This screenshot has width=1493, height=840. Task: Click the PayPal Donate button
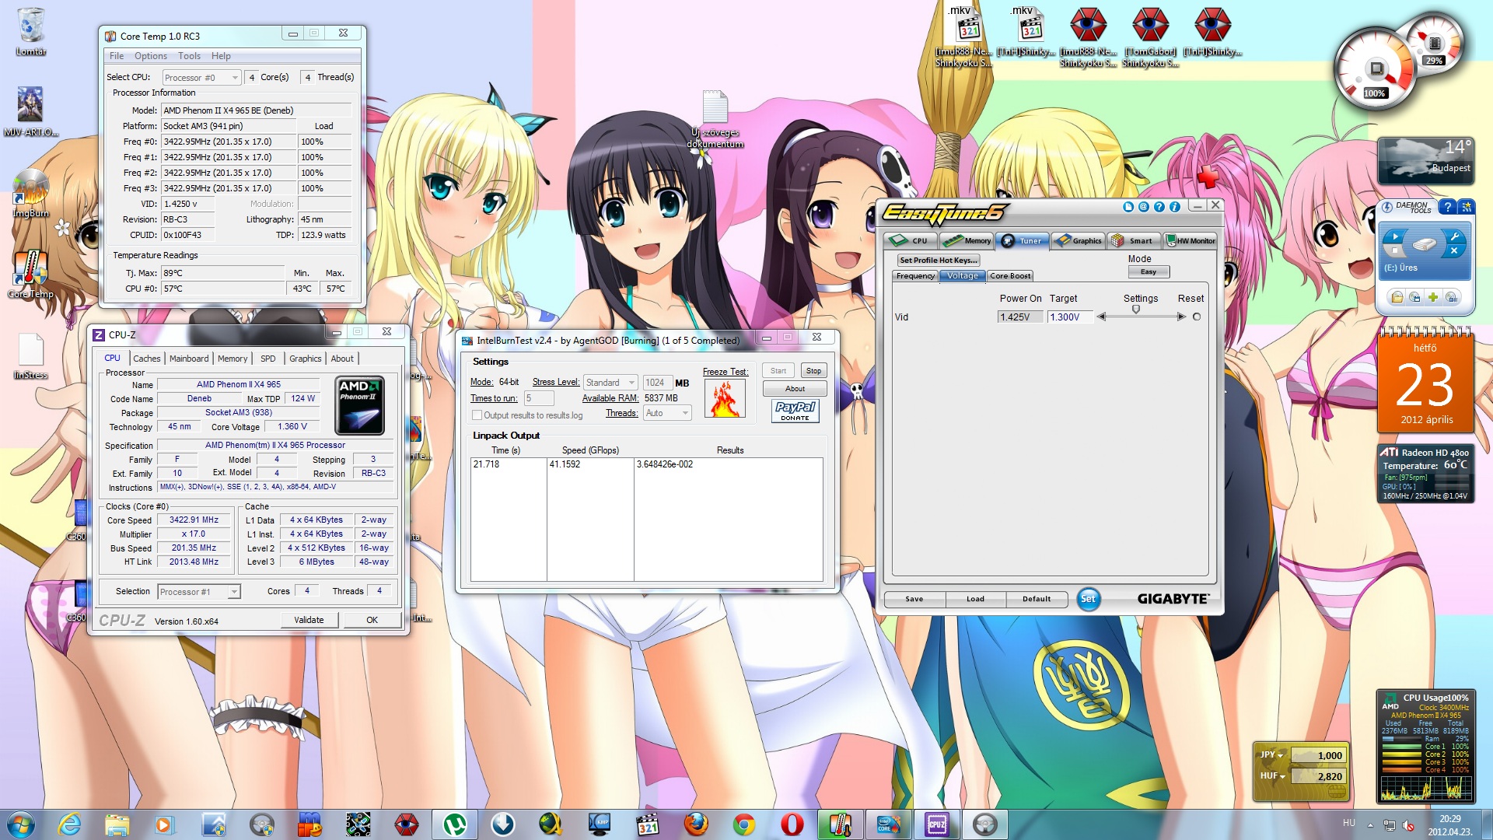click(795, 411)
